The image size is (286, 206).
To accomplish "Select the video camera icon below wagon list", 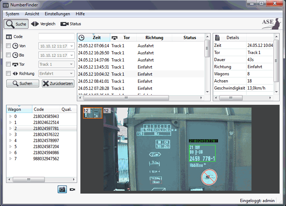I will 72,189.
